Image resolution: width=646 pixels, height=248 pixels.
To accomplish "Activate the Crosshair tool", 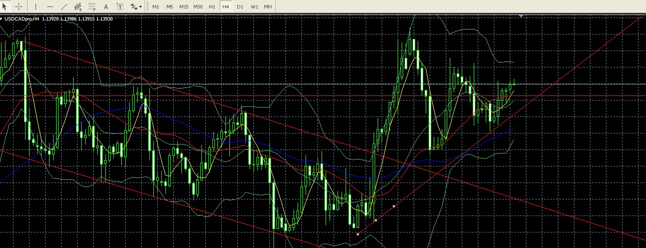I will (19, 6).
